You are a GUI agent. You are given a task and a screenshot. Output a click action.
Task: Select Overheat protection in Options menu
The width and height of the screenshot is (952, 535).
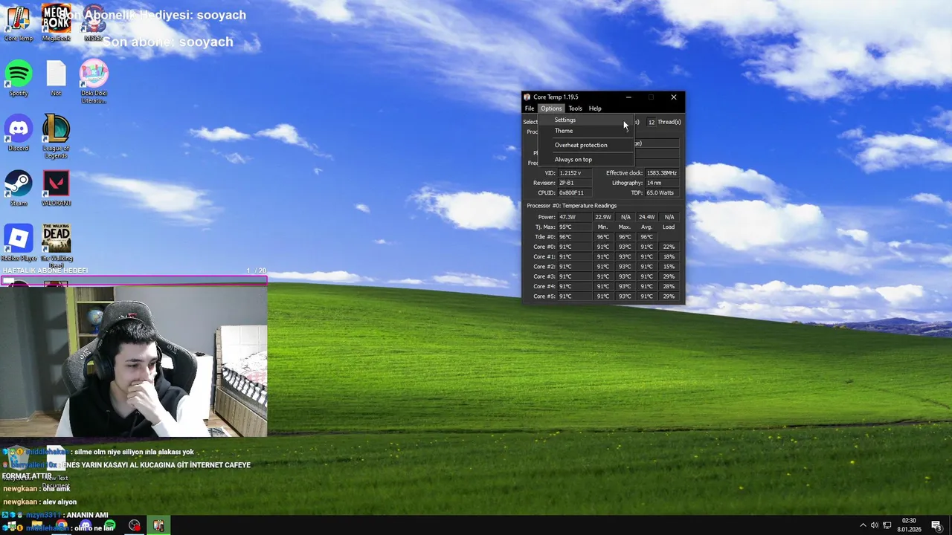(x=585, y=145)
